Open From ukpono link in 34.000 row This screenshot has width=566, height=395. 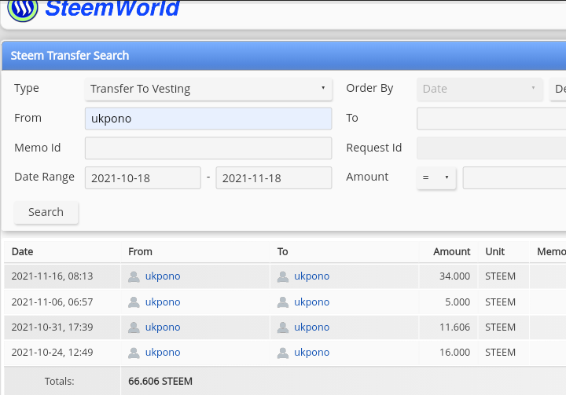(x=163, y=276)
